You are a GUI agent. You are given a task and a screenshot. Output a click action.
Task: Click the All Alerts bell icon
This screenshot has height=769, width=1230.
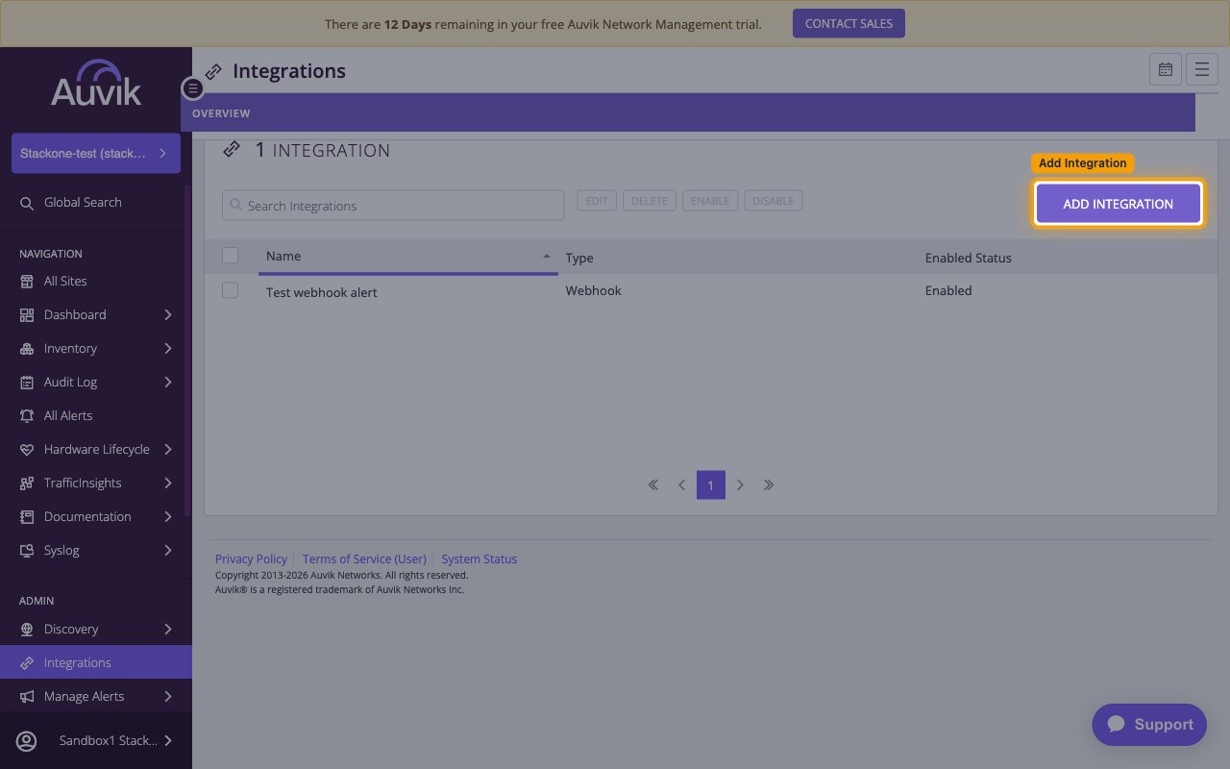pyautogui.click(x=27, y=416)
